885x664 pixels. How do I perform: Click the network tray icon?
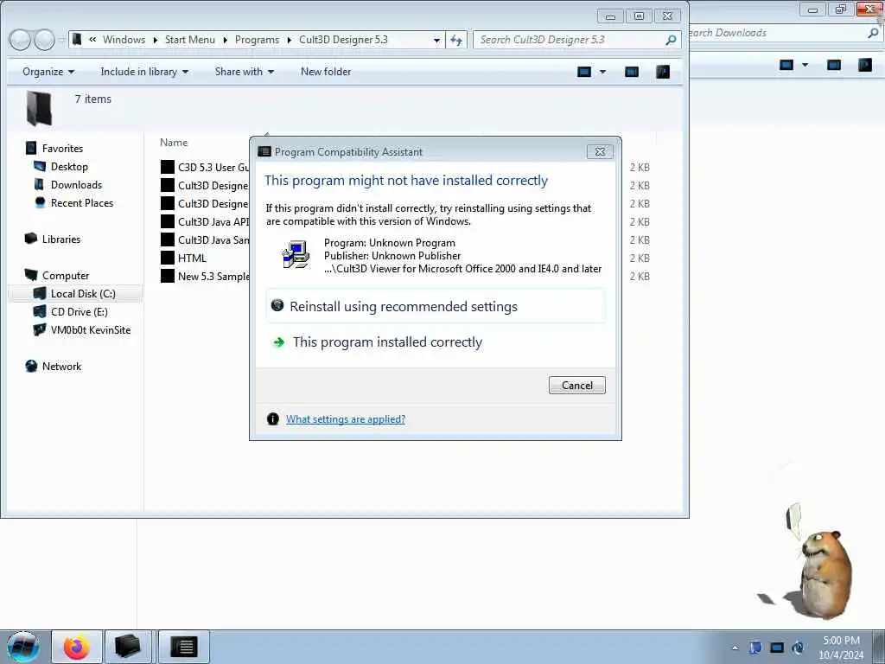(x=777, y=647)
